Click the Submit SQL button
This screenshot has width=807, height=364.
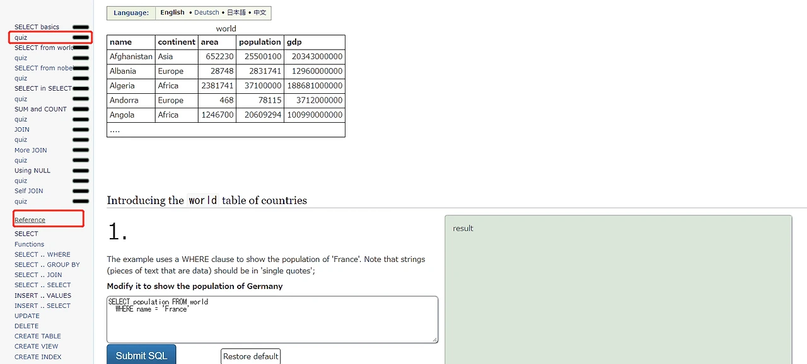tap(141, 355)
